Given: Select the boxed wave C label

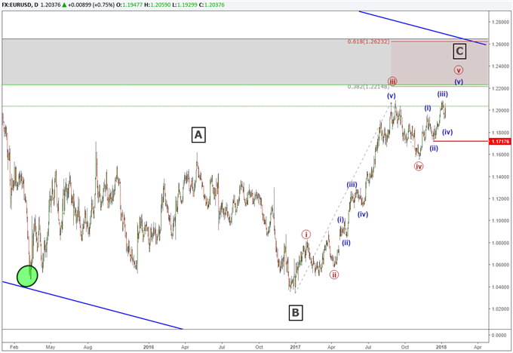Looking at the screenshot, I should pyautogui.click(x=459, y=51).
